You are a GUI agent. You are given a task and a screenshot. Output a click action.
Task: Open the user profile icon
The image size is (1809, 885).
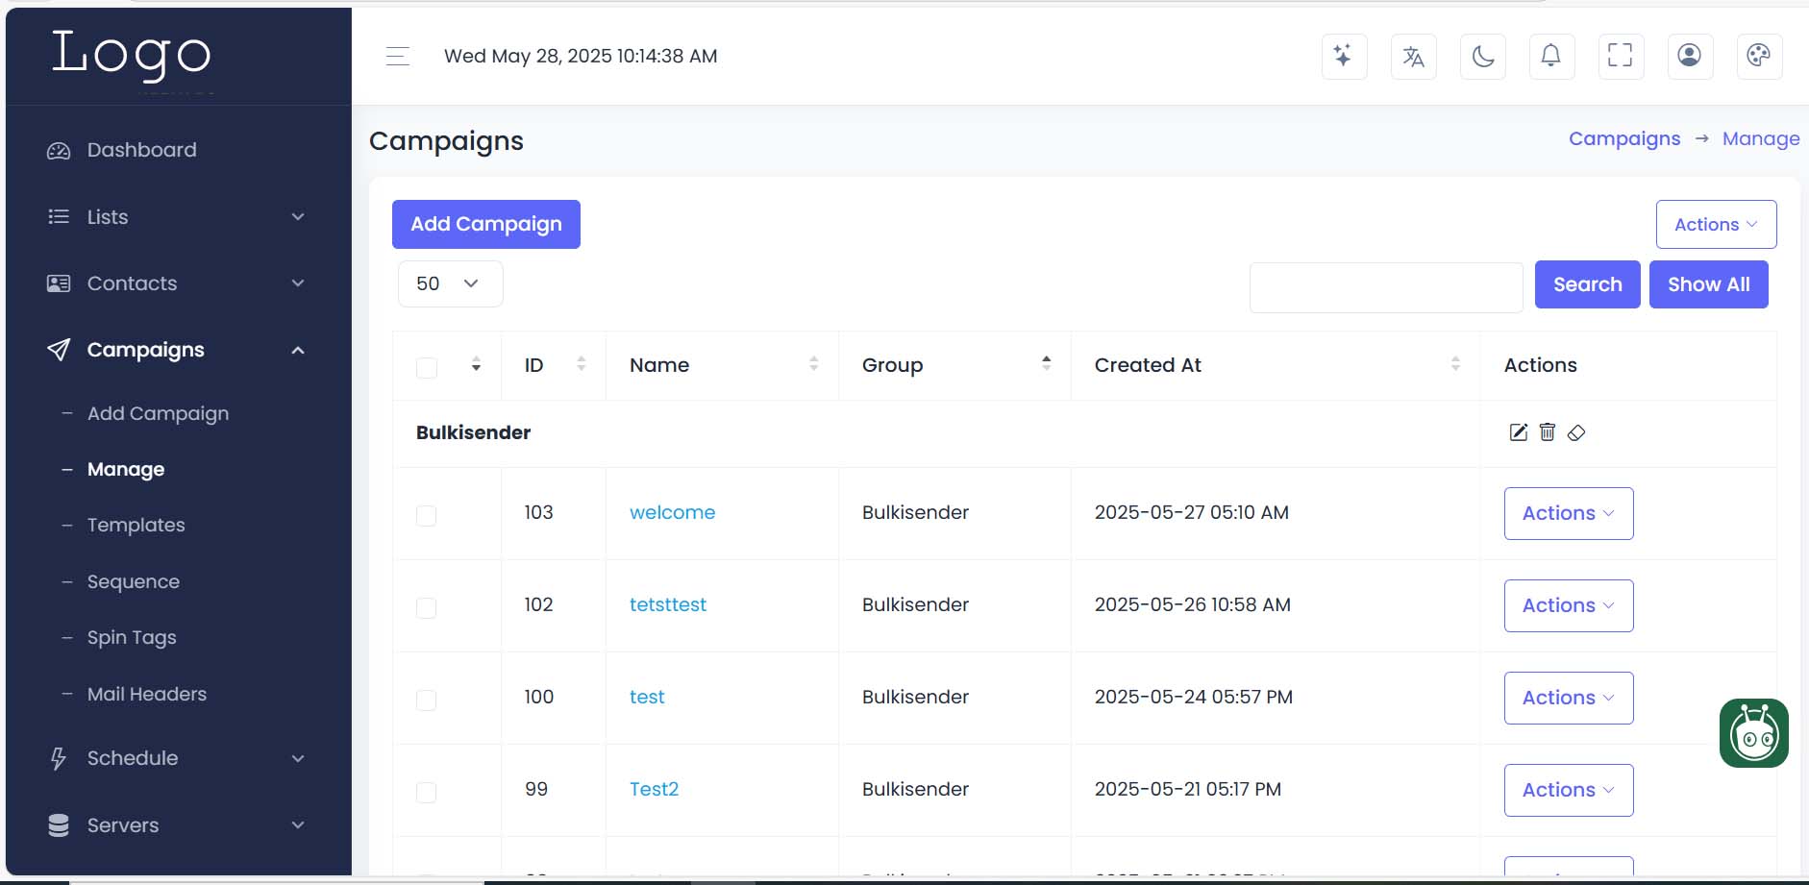coord(1690,56)
